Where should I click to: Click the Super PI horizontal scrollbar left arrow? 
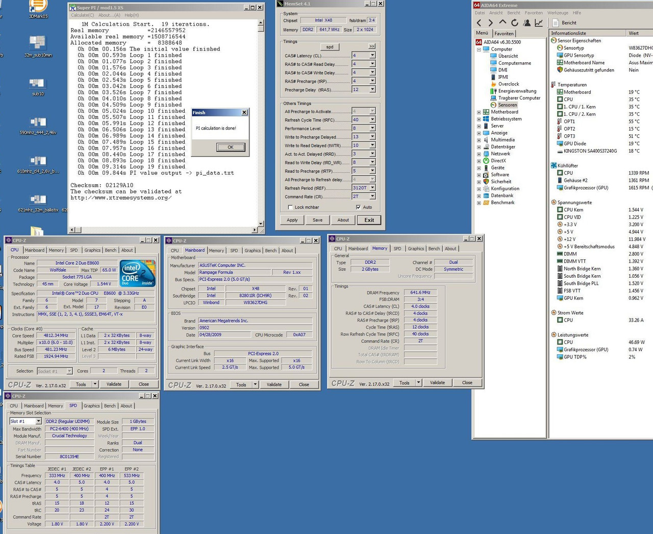pyautogui.click(x=72, y=230)
